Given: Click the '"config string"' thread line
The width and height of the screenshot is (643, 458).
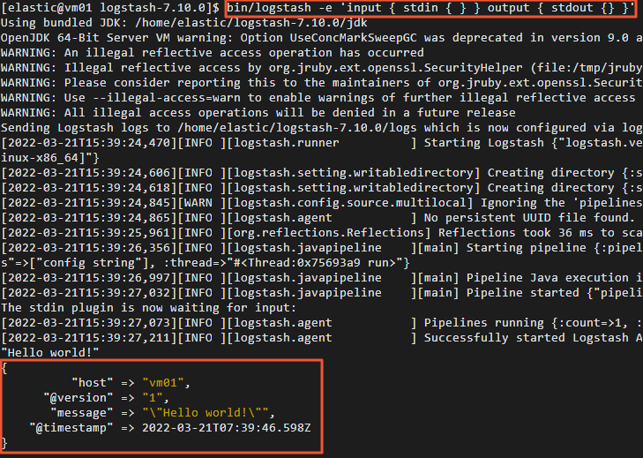Looking at the screenshot, I should (x=205, y=263).
